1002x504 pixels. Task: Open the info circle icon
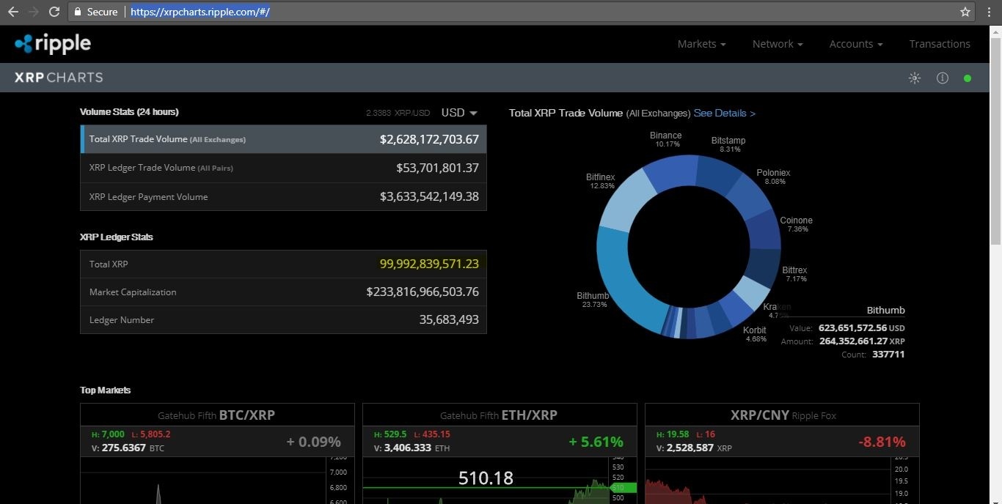tap(943, 78)
